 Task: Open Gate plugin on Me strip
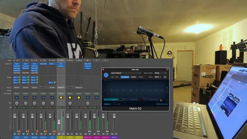(52, 64)
